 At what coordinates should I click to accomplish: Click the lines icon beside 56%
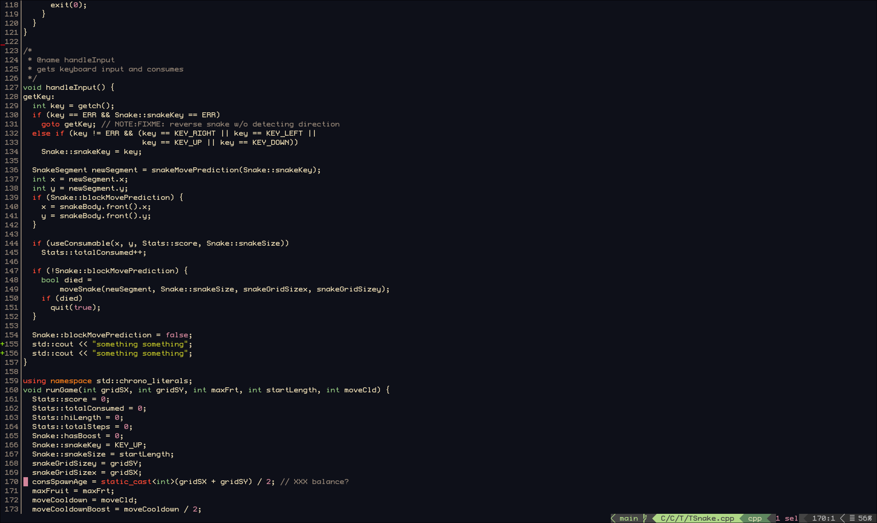point(852,518)
